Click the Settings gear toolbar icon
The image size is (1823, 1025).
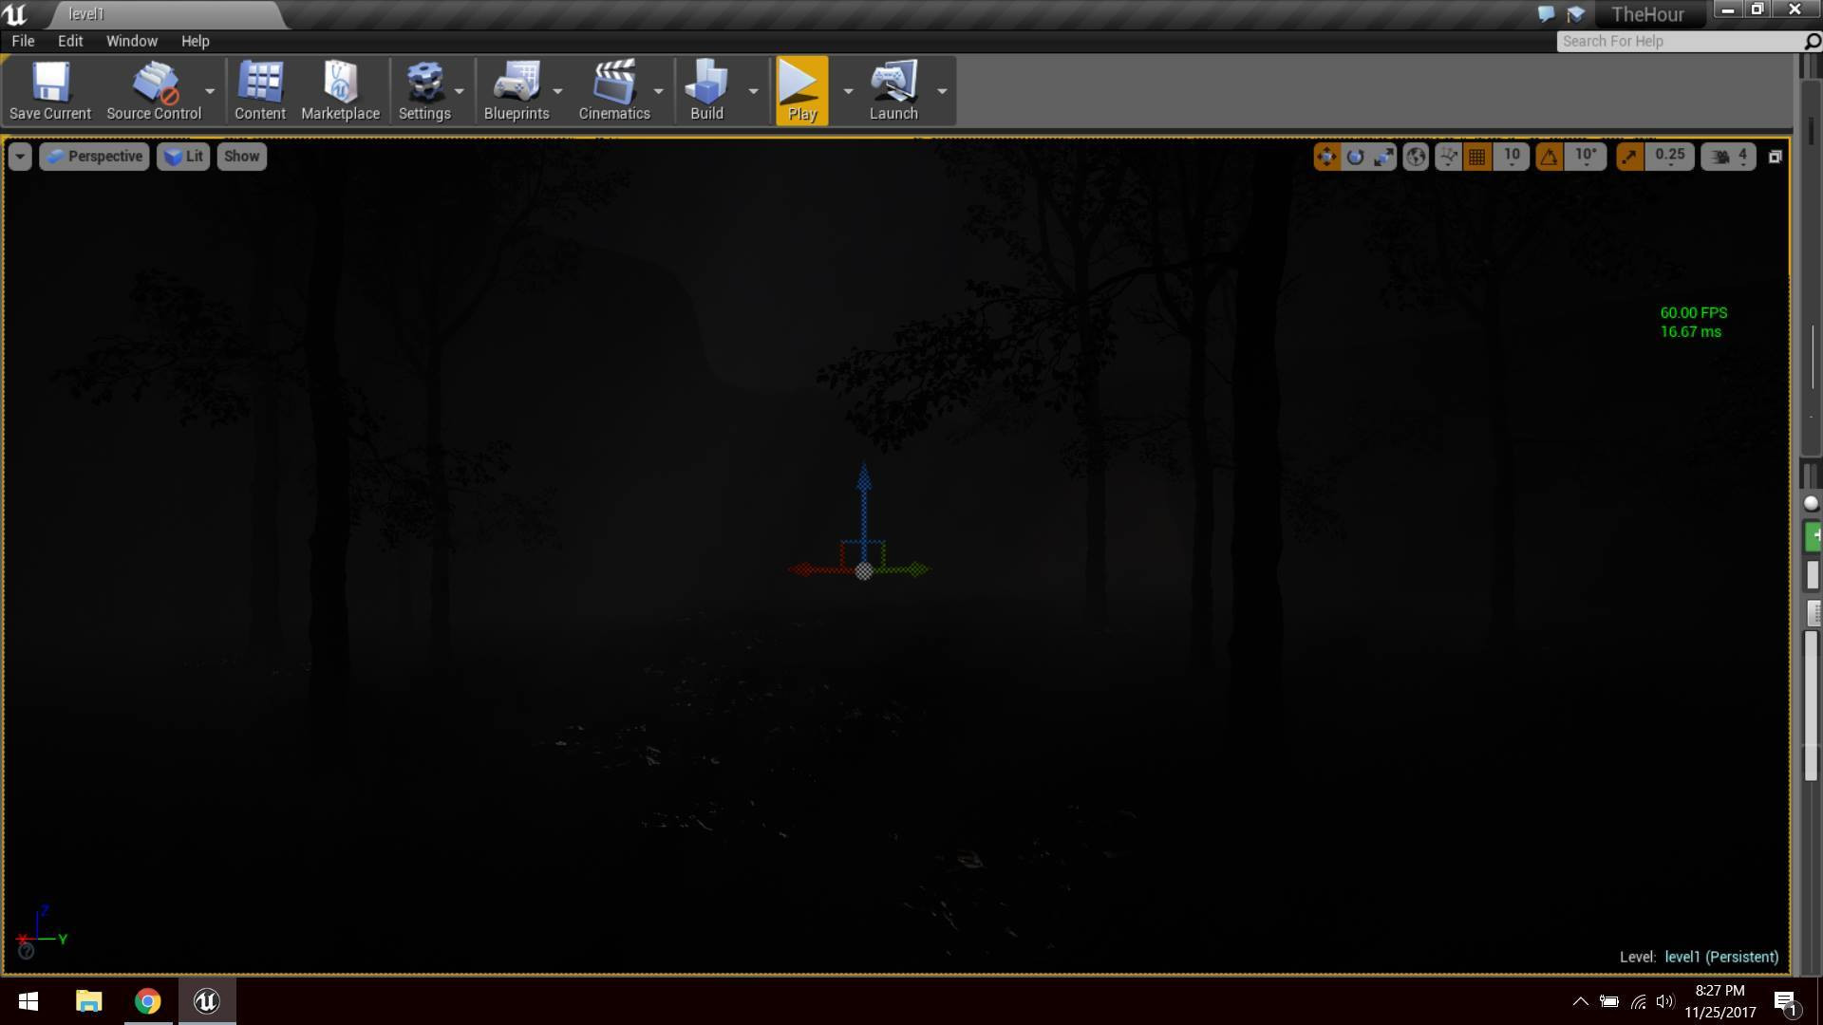point(424,91)
